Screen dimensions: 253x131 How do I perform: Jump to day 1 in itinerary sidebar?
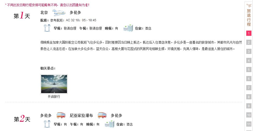(249, 33)
